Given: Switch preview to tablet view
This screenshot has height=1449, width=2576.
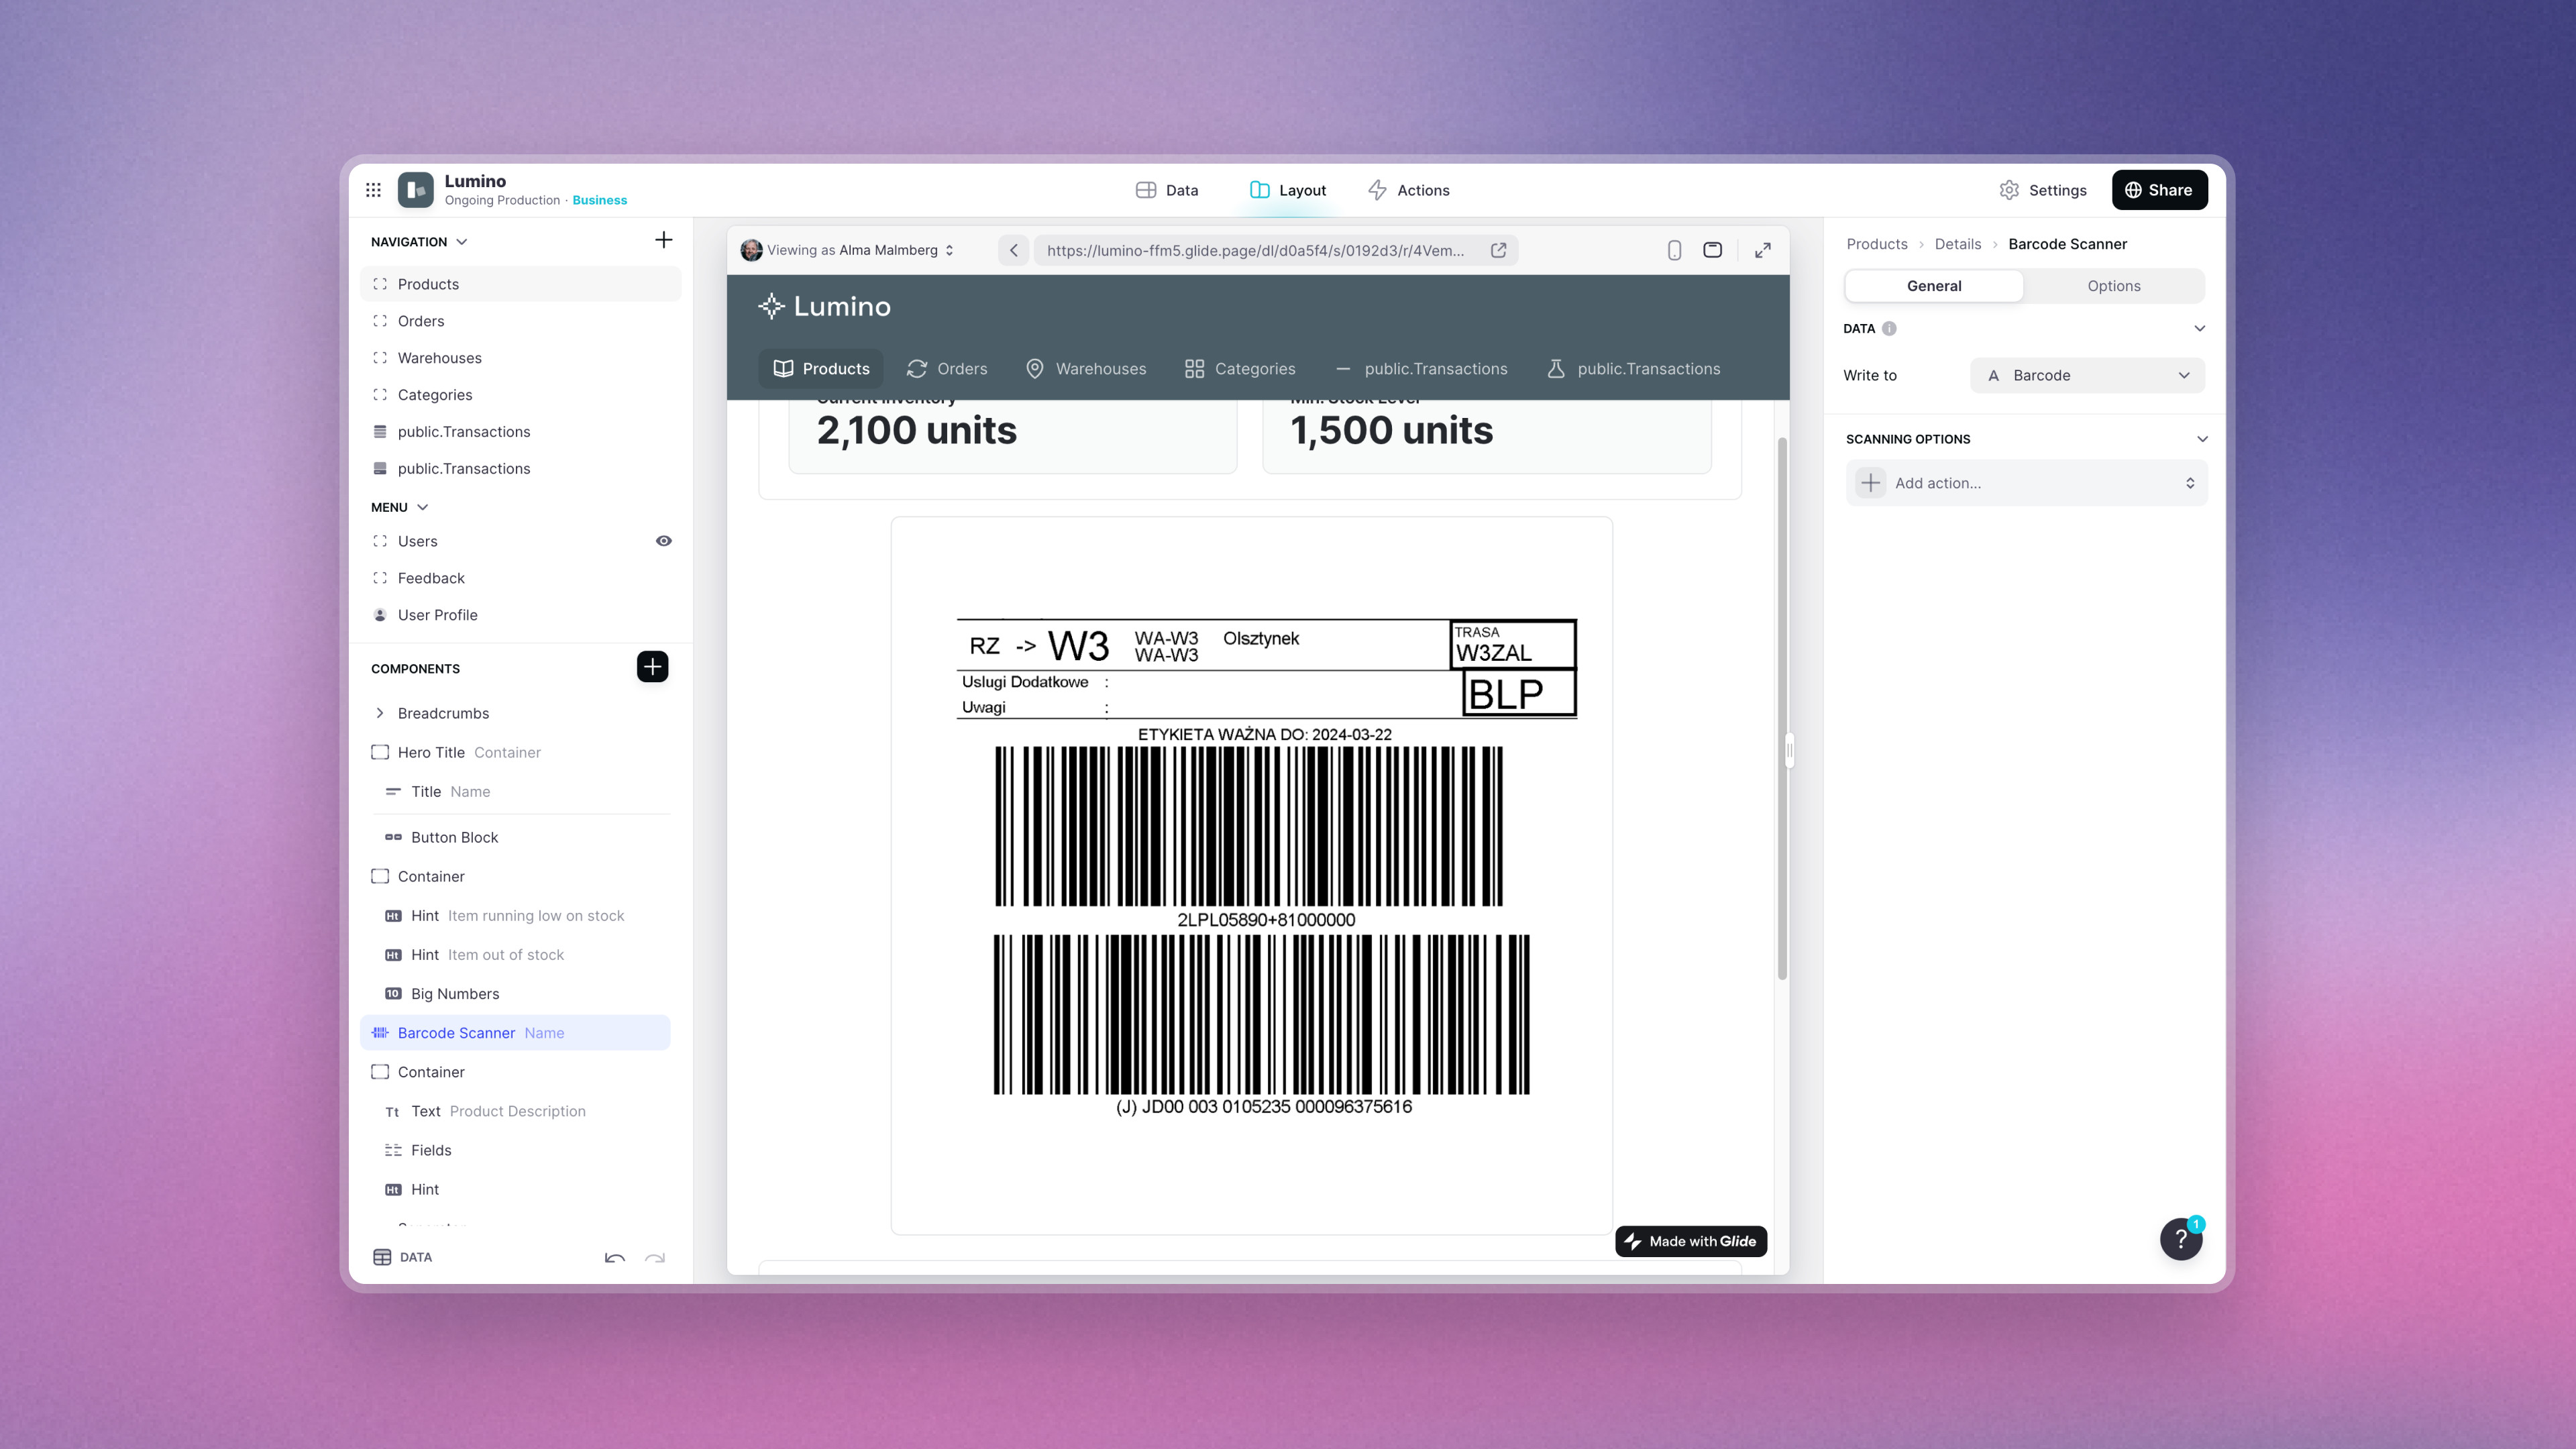Looking at the screenshot, I should [x=1712, y=250].
